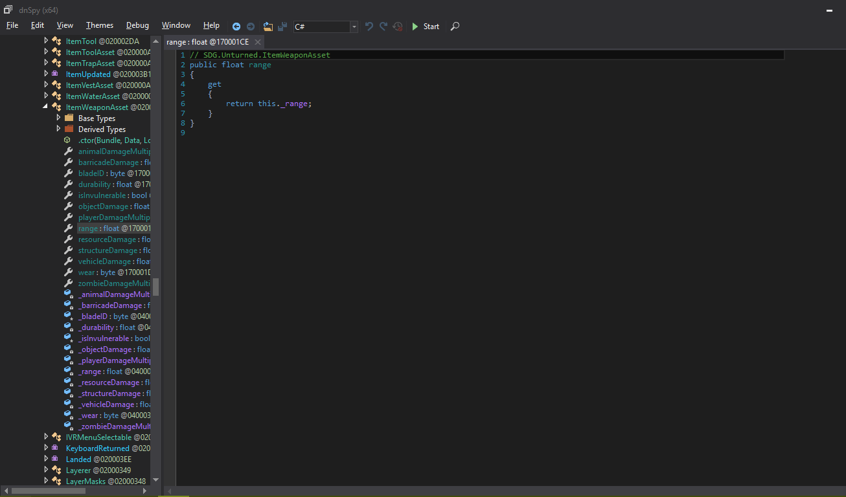The height and width of the screenshot is (497, 846).
Task: Click the Redo arrow in toolbar
Action: tap(383, 27)
